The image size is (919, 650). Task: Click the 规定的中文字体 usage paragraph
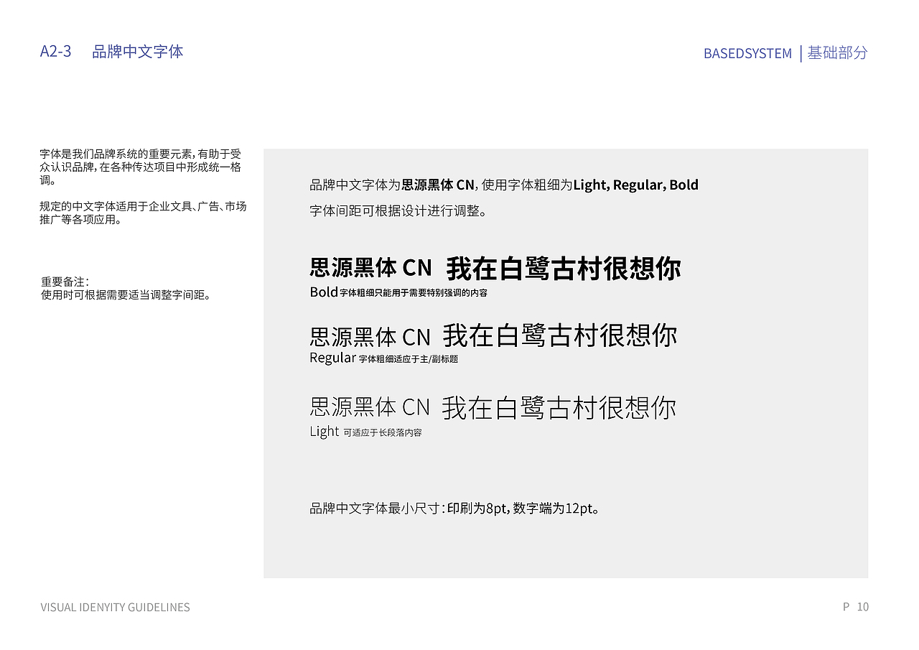144,213
